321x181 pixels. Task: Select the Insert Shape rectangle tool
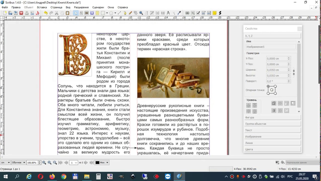(x=103, y=13)
